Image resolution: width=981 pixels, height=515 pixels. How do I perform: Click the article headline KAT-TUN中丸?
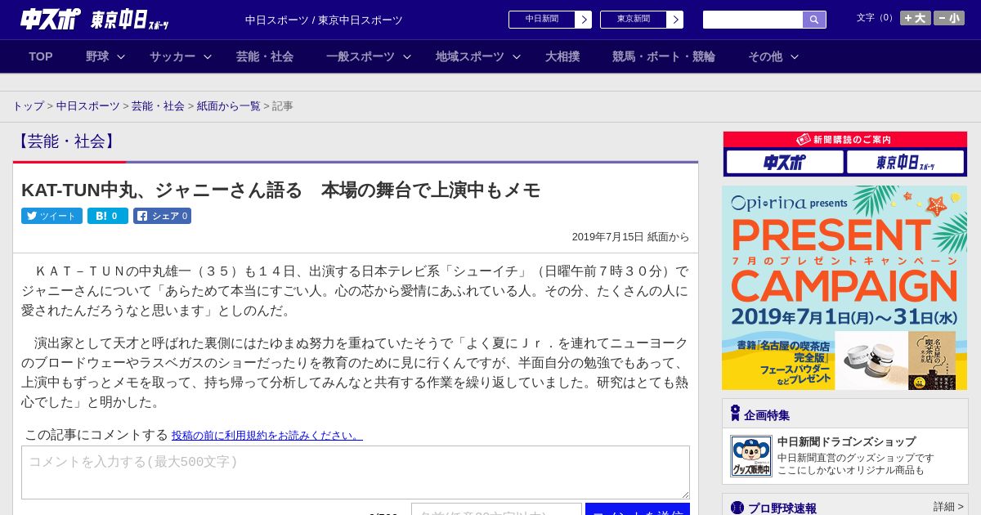(x=280, y=190)
